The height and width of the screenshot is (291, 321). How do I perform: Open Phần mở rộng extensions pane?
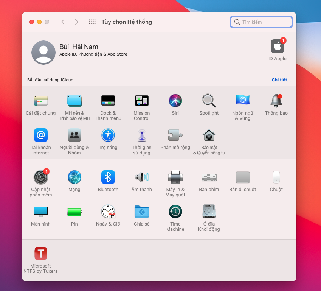(175, 135)
